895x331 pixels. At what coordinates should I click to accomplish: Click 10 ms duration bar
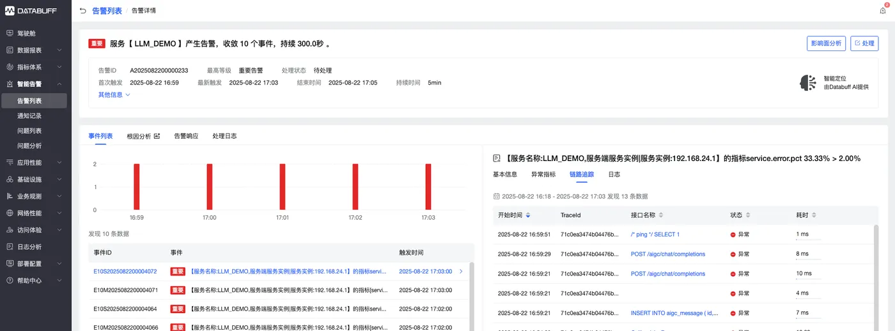click(808, 280)
